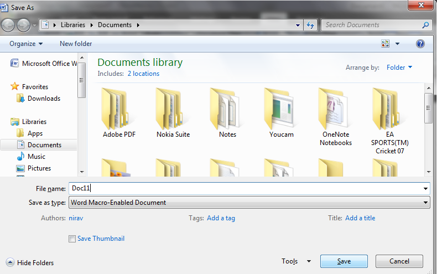437x274 pixels.
Task: Open the EA SPORTS(TM) Cricket 07 folder
Action: [389, 121]
